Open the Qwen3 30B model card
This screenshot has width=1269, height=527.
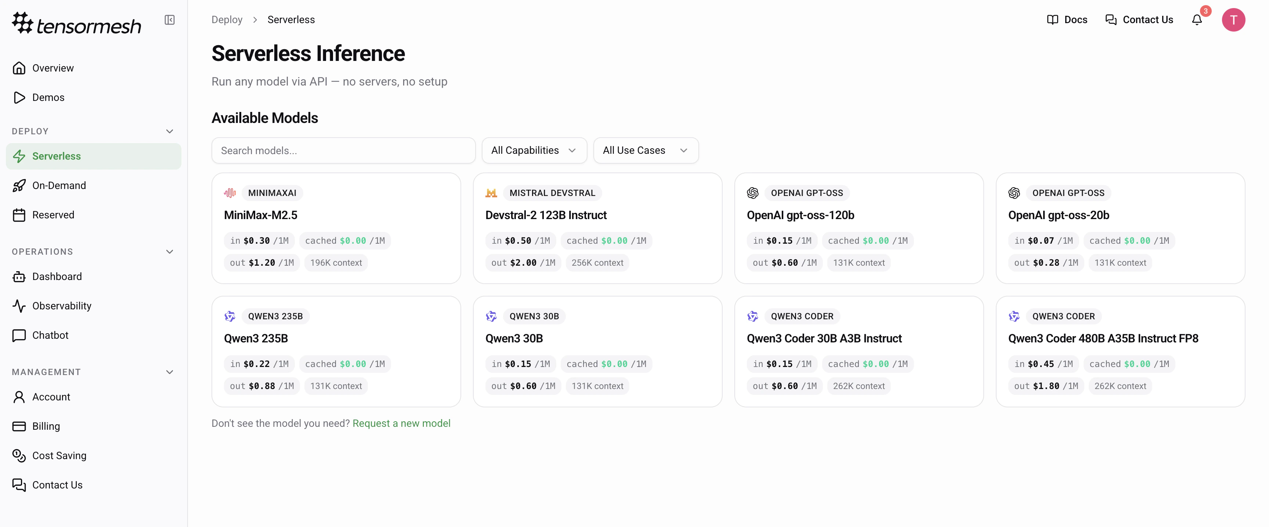[x=597, y=352]
